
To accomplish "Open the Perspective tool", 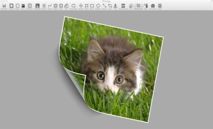I will pos(73,6).
